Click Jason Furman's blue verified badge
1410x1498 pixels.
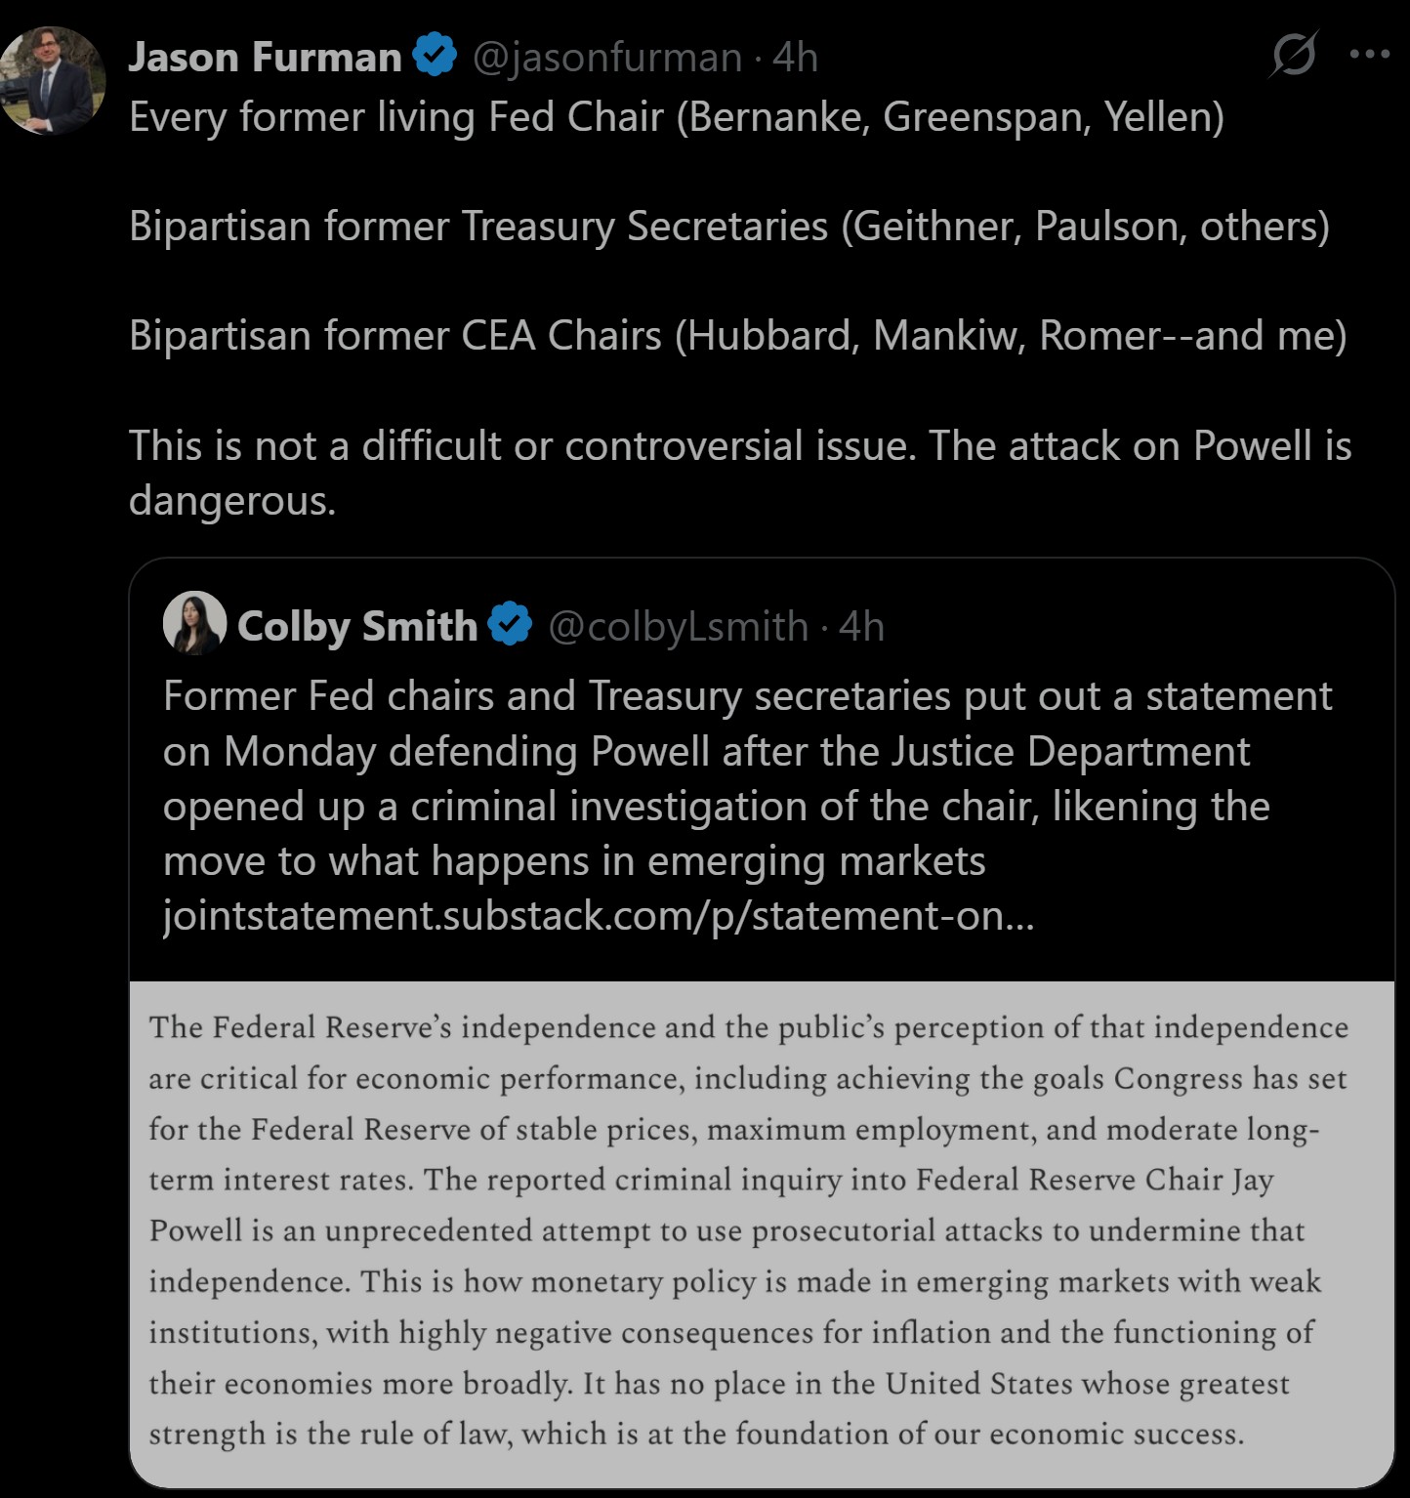pyautogui.click(x=435, y=56)
